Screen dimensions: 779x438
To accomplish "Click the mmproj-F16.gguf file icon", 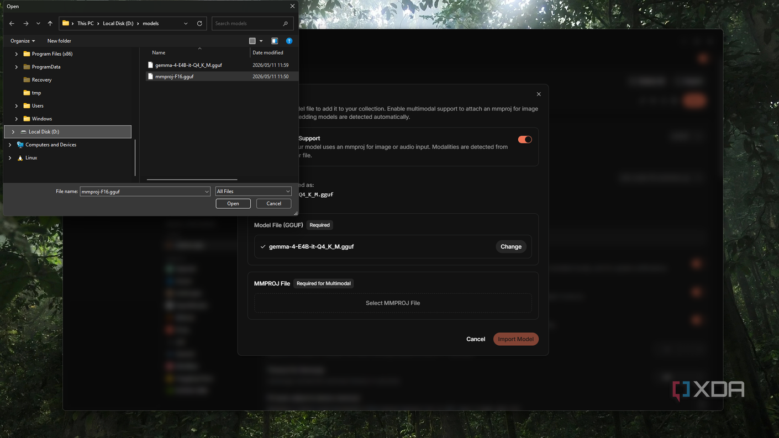I will 150,77.
